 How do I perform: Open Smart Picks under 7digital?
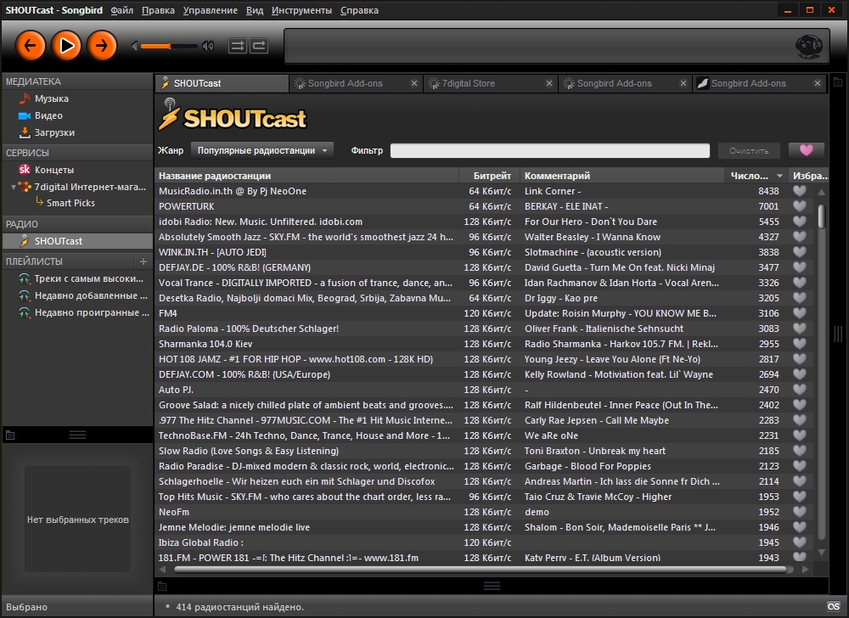tap(70, 203)
